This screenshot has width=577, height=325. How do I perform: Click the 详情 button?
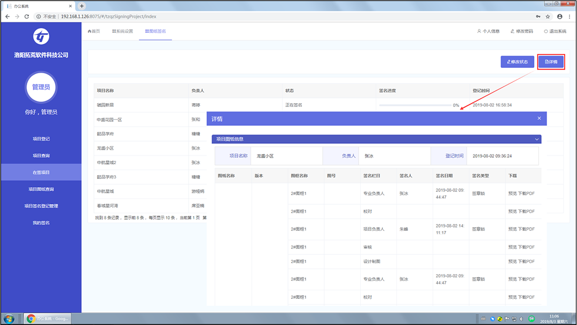tap(551, 62)
